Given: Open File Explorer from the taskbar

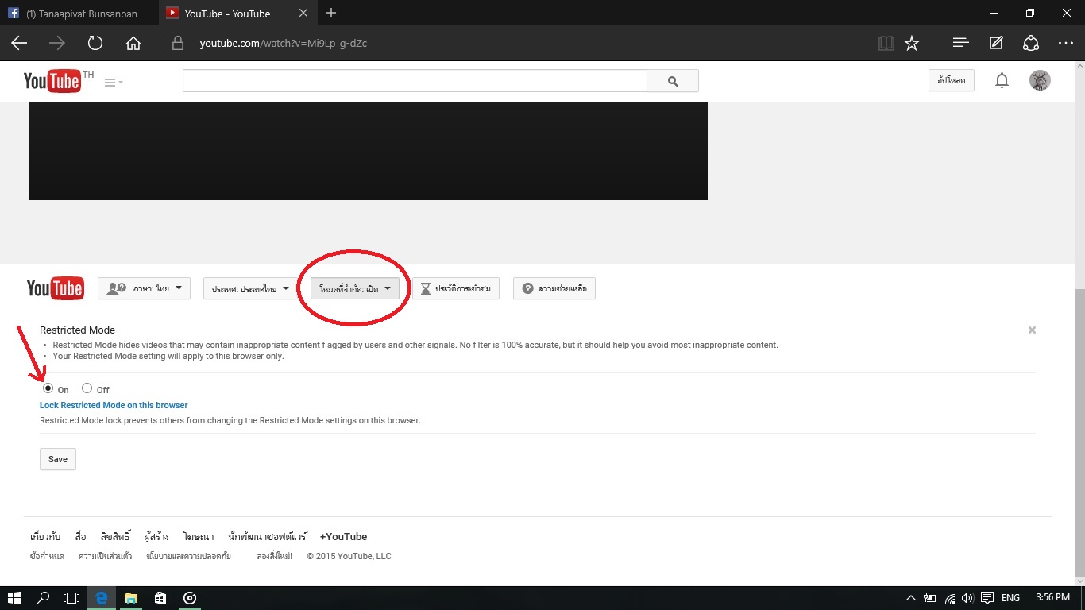Looking at the screenshot, I should (131, 598).
